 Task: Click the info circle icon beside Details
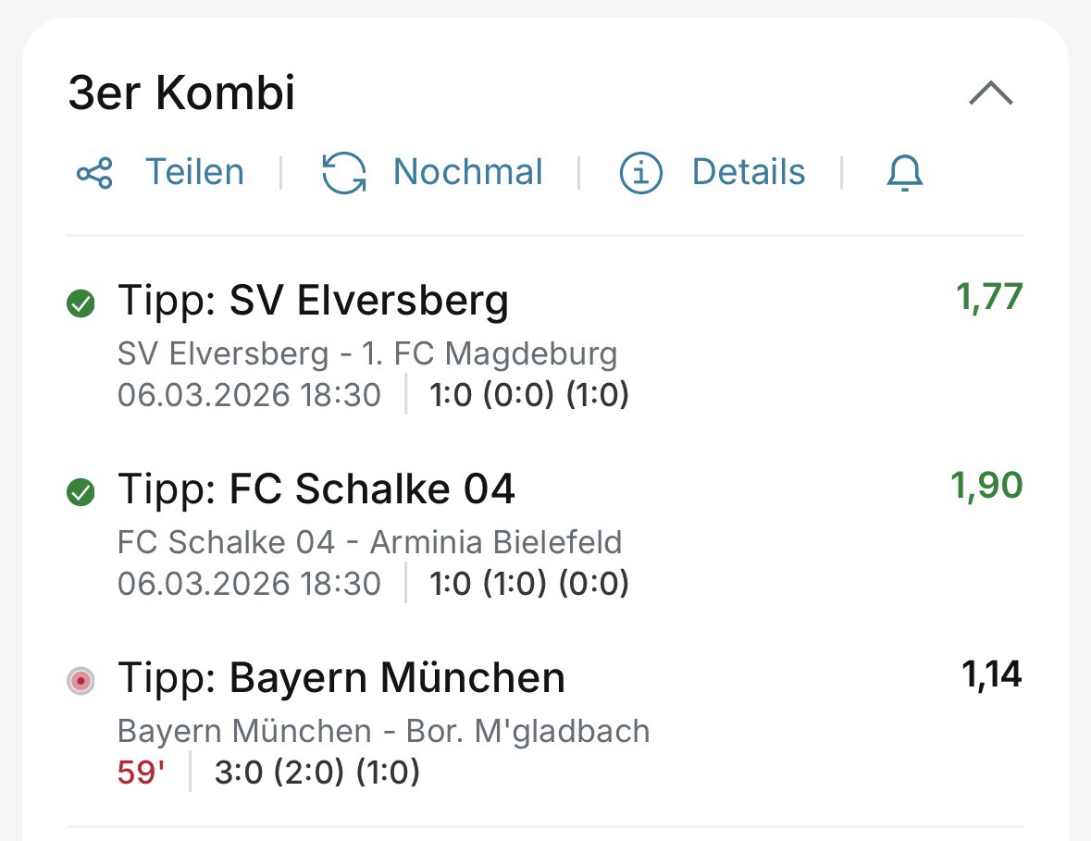point(641,173)
